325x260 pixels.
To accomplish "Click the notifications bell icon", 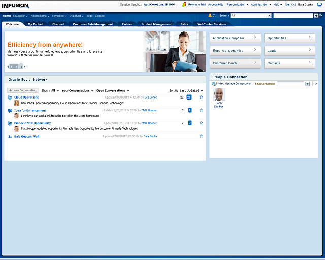I will click(x=209, y=16).
